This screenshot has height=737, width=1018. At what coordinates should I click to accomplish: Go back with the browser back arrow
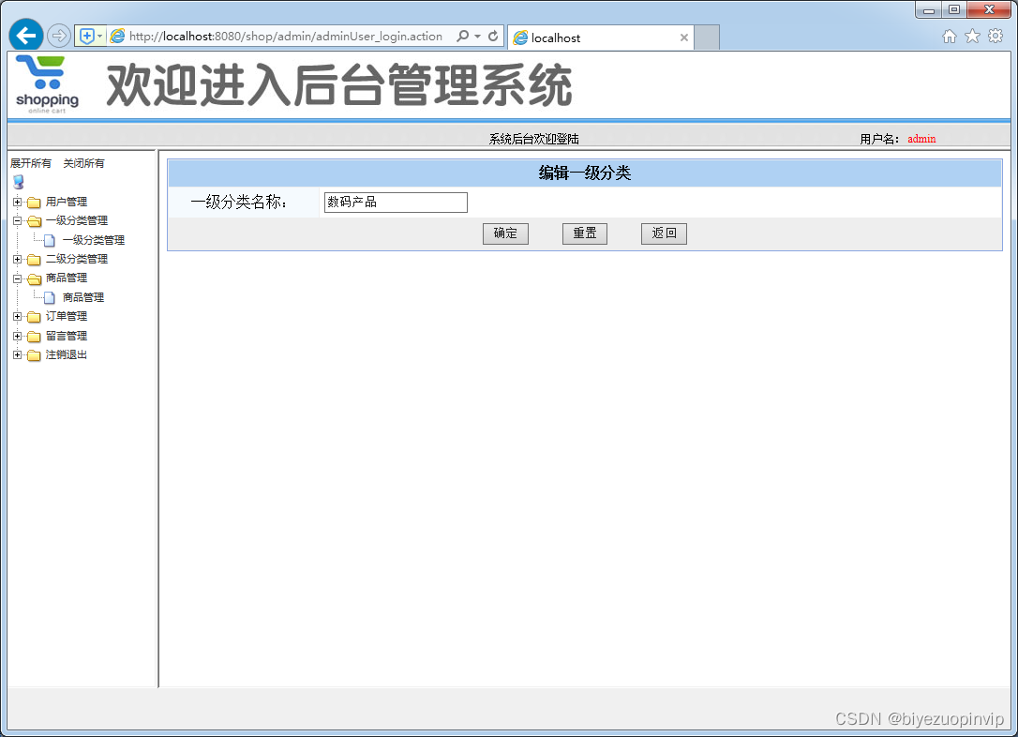click(x=26, y=35)
